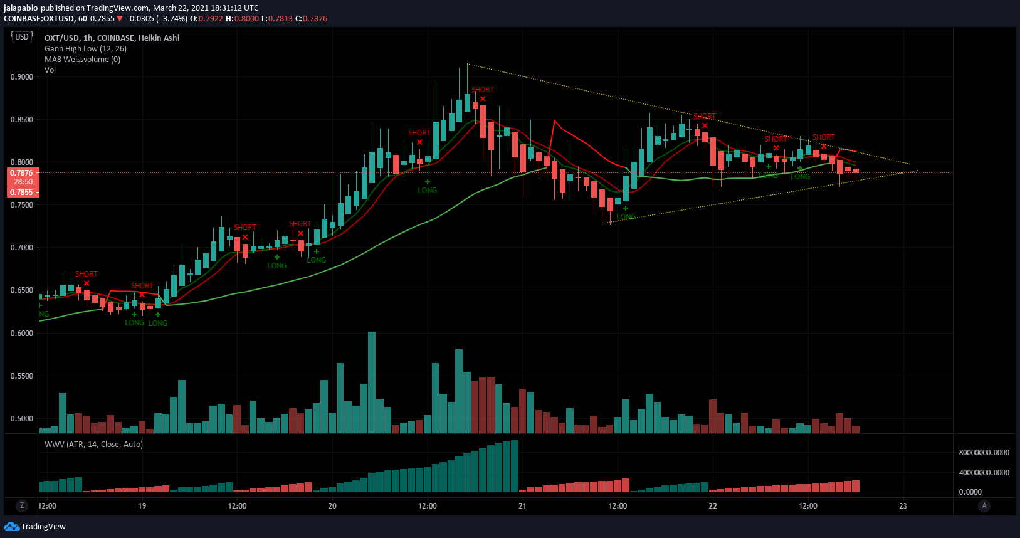Image resolution: width=1020 pixels, height=538 pixels.
Task: Click the 80000000.0000 WWV axis value
Action: tap(984, 452)
